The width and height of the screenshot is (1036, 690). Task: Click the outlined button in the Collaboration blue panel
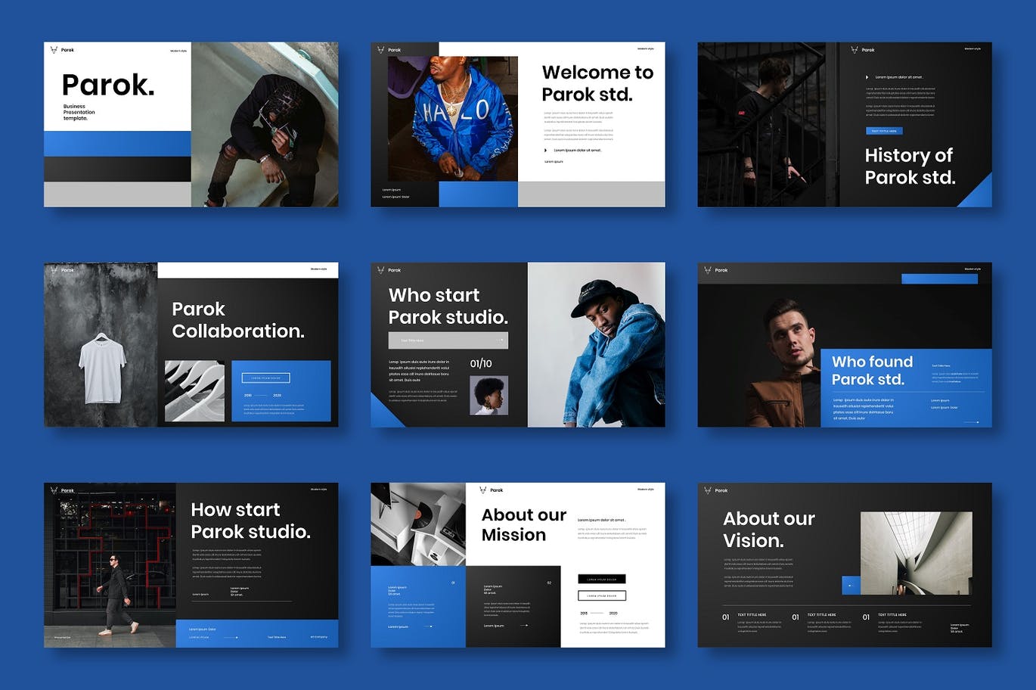click(265, 378)
